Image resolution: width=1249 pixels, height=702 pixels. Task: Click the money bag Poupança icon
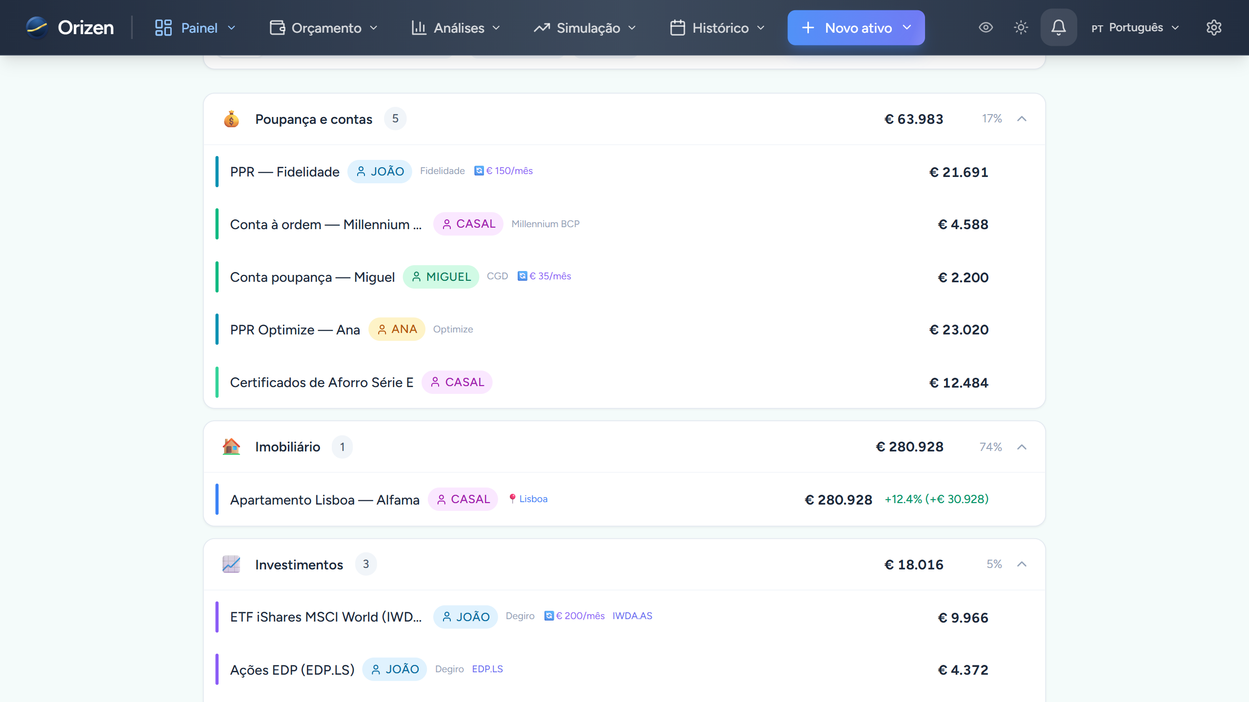point(231,119)
